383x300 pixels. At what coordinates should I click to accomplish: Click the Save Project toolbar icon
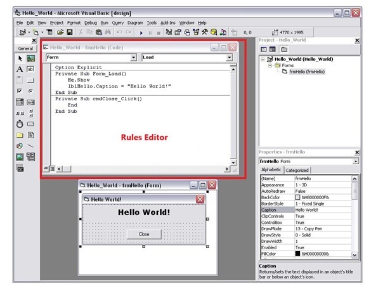pyautogui.click(x=69, y=32)
